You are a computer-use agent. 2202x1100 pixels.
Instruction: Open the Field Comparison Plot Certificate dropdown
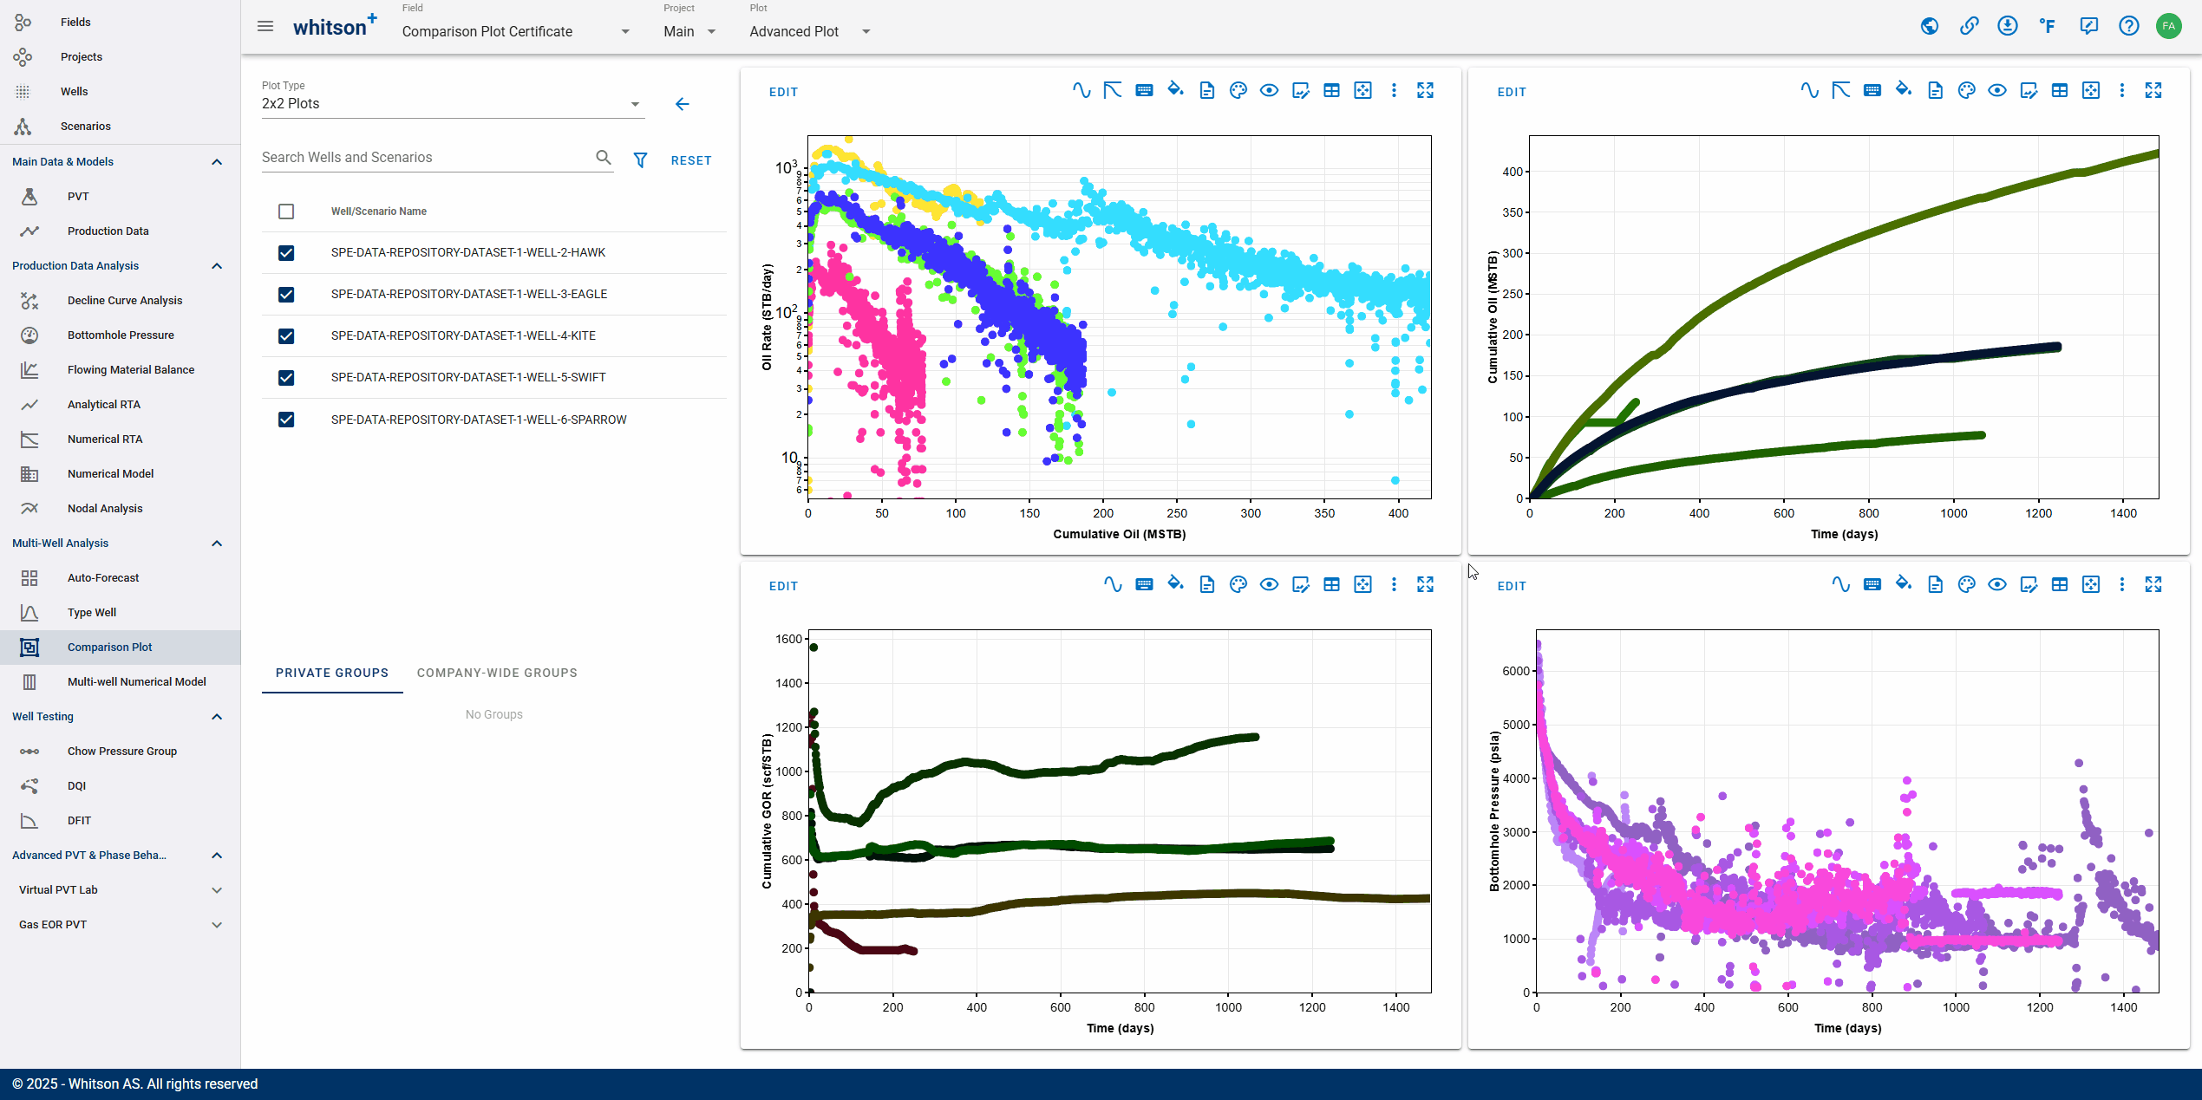516,31
